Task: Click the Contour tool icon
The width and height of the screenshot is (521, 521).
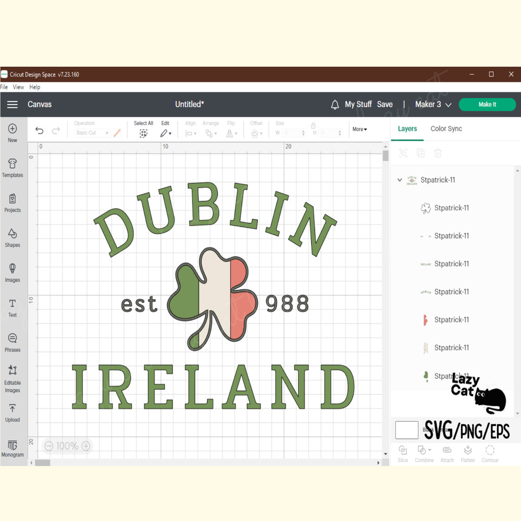Action: point(490,452)
